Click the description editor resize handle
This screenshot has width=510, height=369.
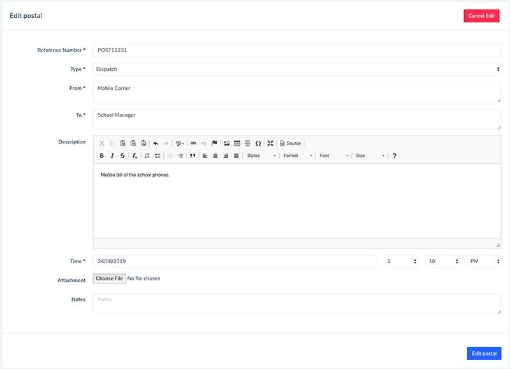click(498, 245)
